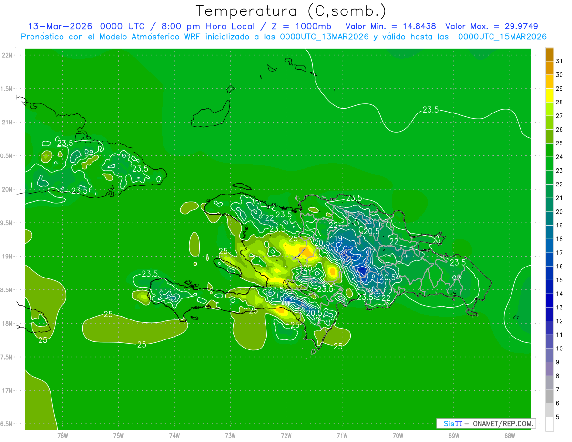Viewport: 572px width, 442px height.
Task: Click the 'Valor Min. = 14.8438' text
Action: 390,26
